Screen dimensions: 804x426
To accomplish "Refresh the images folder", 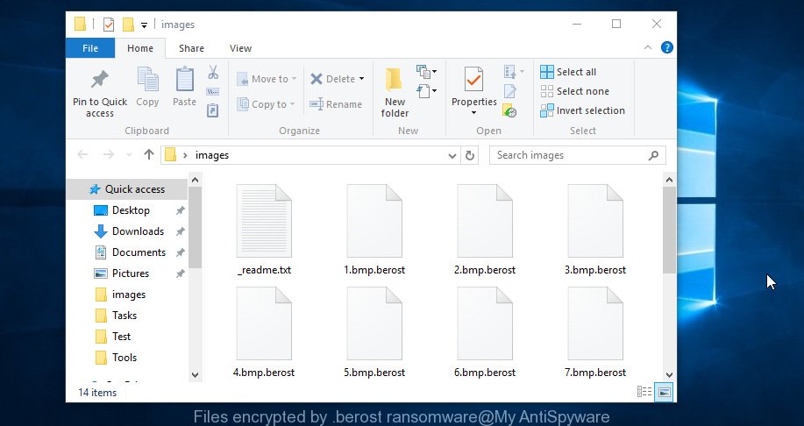I will coord(470,155).
